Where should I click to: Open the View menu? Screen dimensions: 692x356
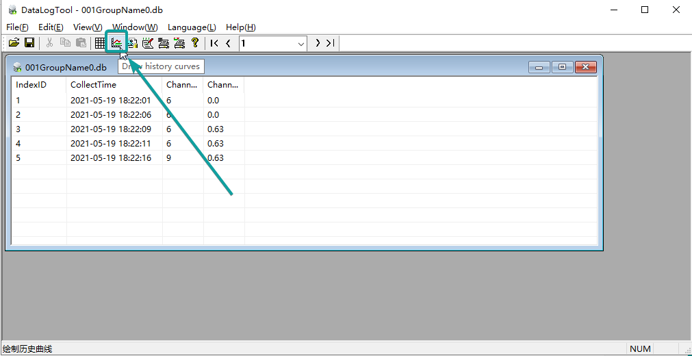click(88, 27)
